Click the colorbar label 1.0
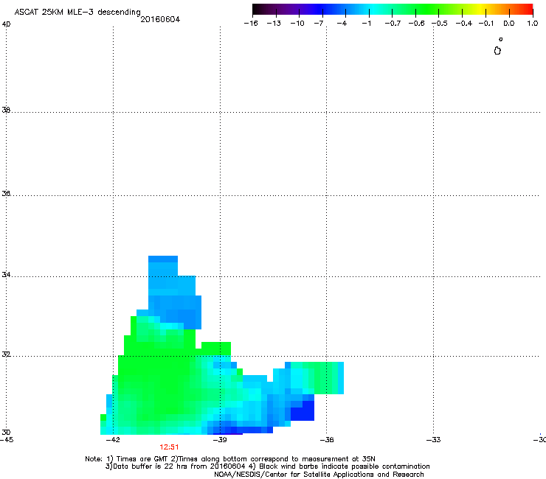The image size is (546, 479). (x=533, y=24)
